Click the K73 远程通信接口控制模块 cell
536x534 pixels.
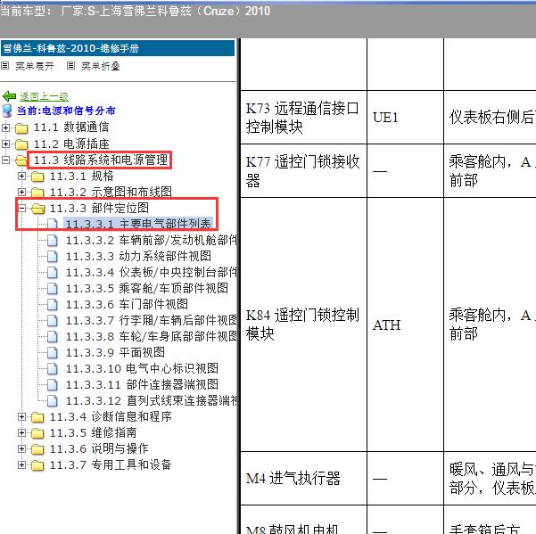tap(303, 117)
